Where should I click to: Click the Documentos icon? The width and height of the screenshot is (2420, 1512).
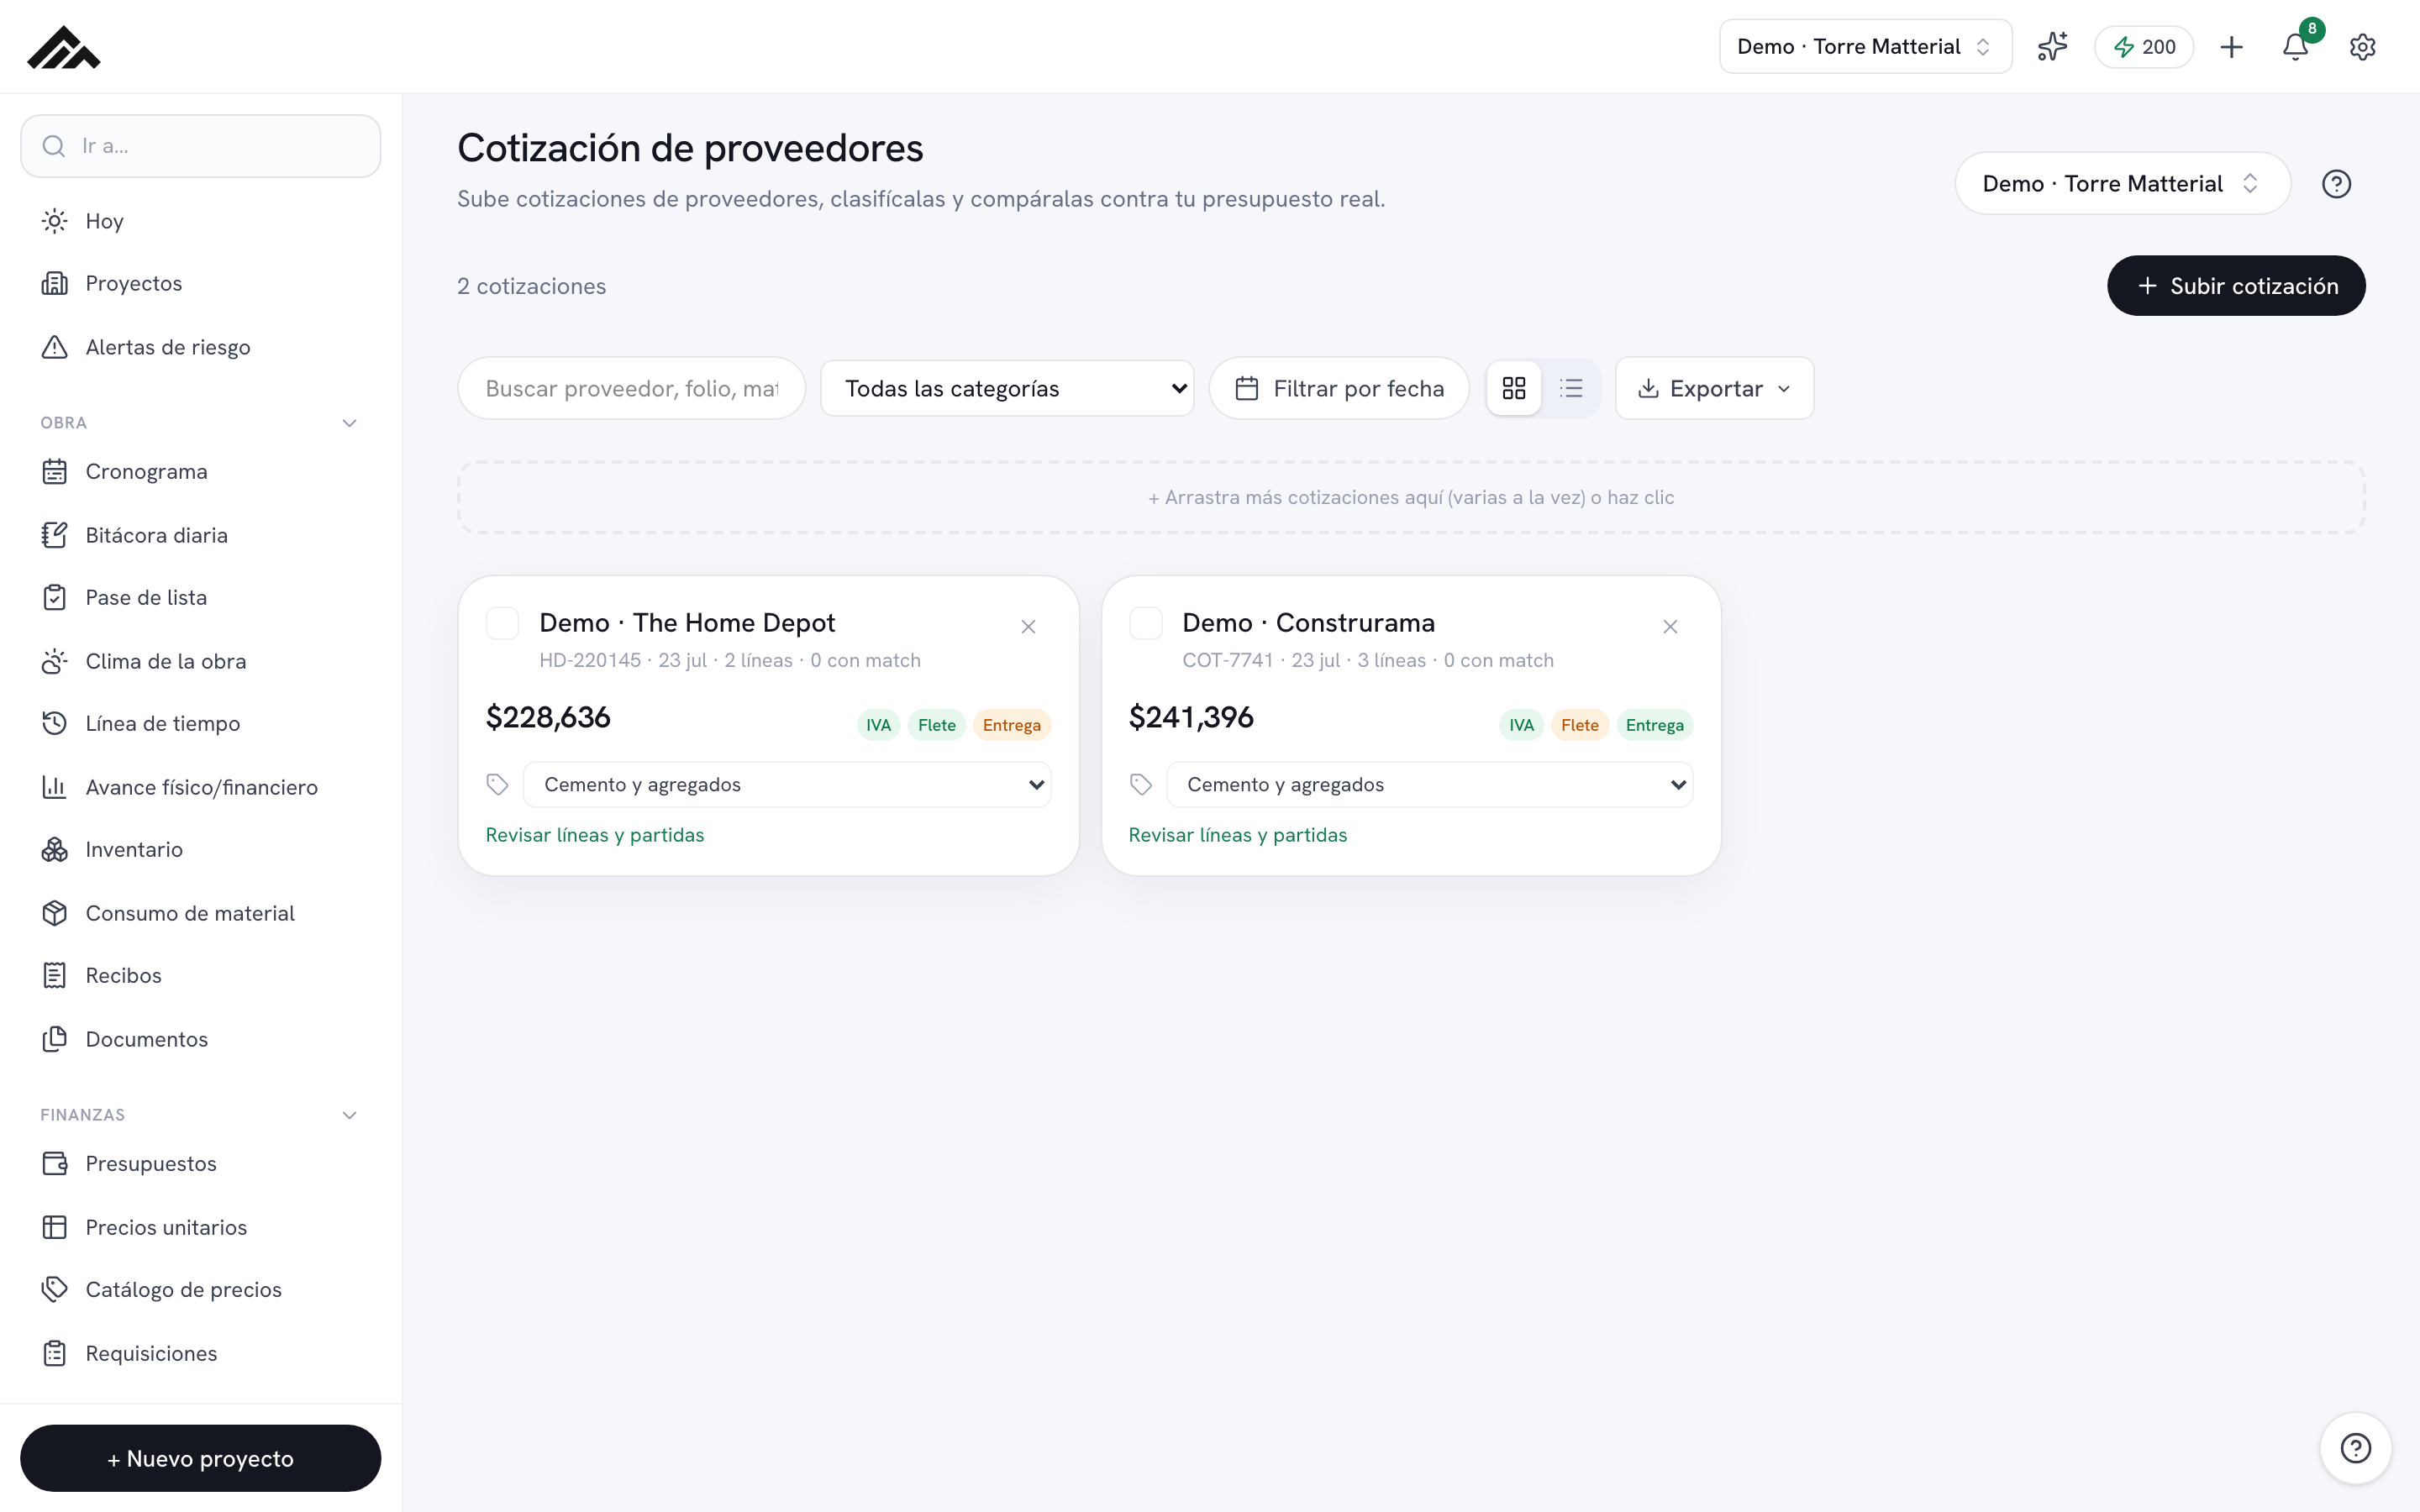55,1039
